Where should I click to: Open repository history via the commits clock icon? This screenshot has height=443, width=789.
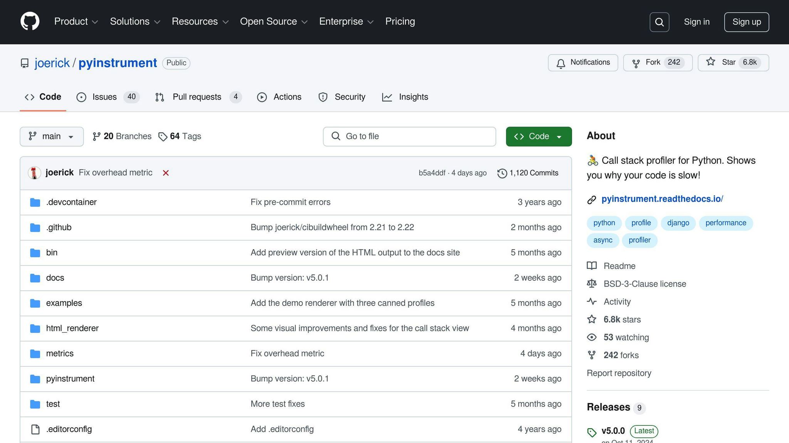pyautogui.click(x=502, y=173)
